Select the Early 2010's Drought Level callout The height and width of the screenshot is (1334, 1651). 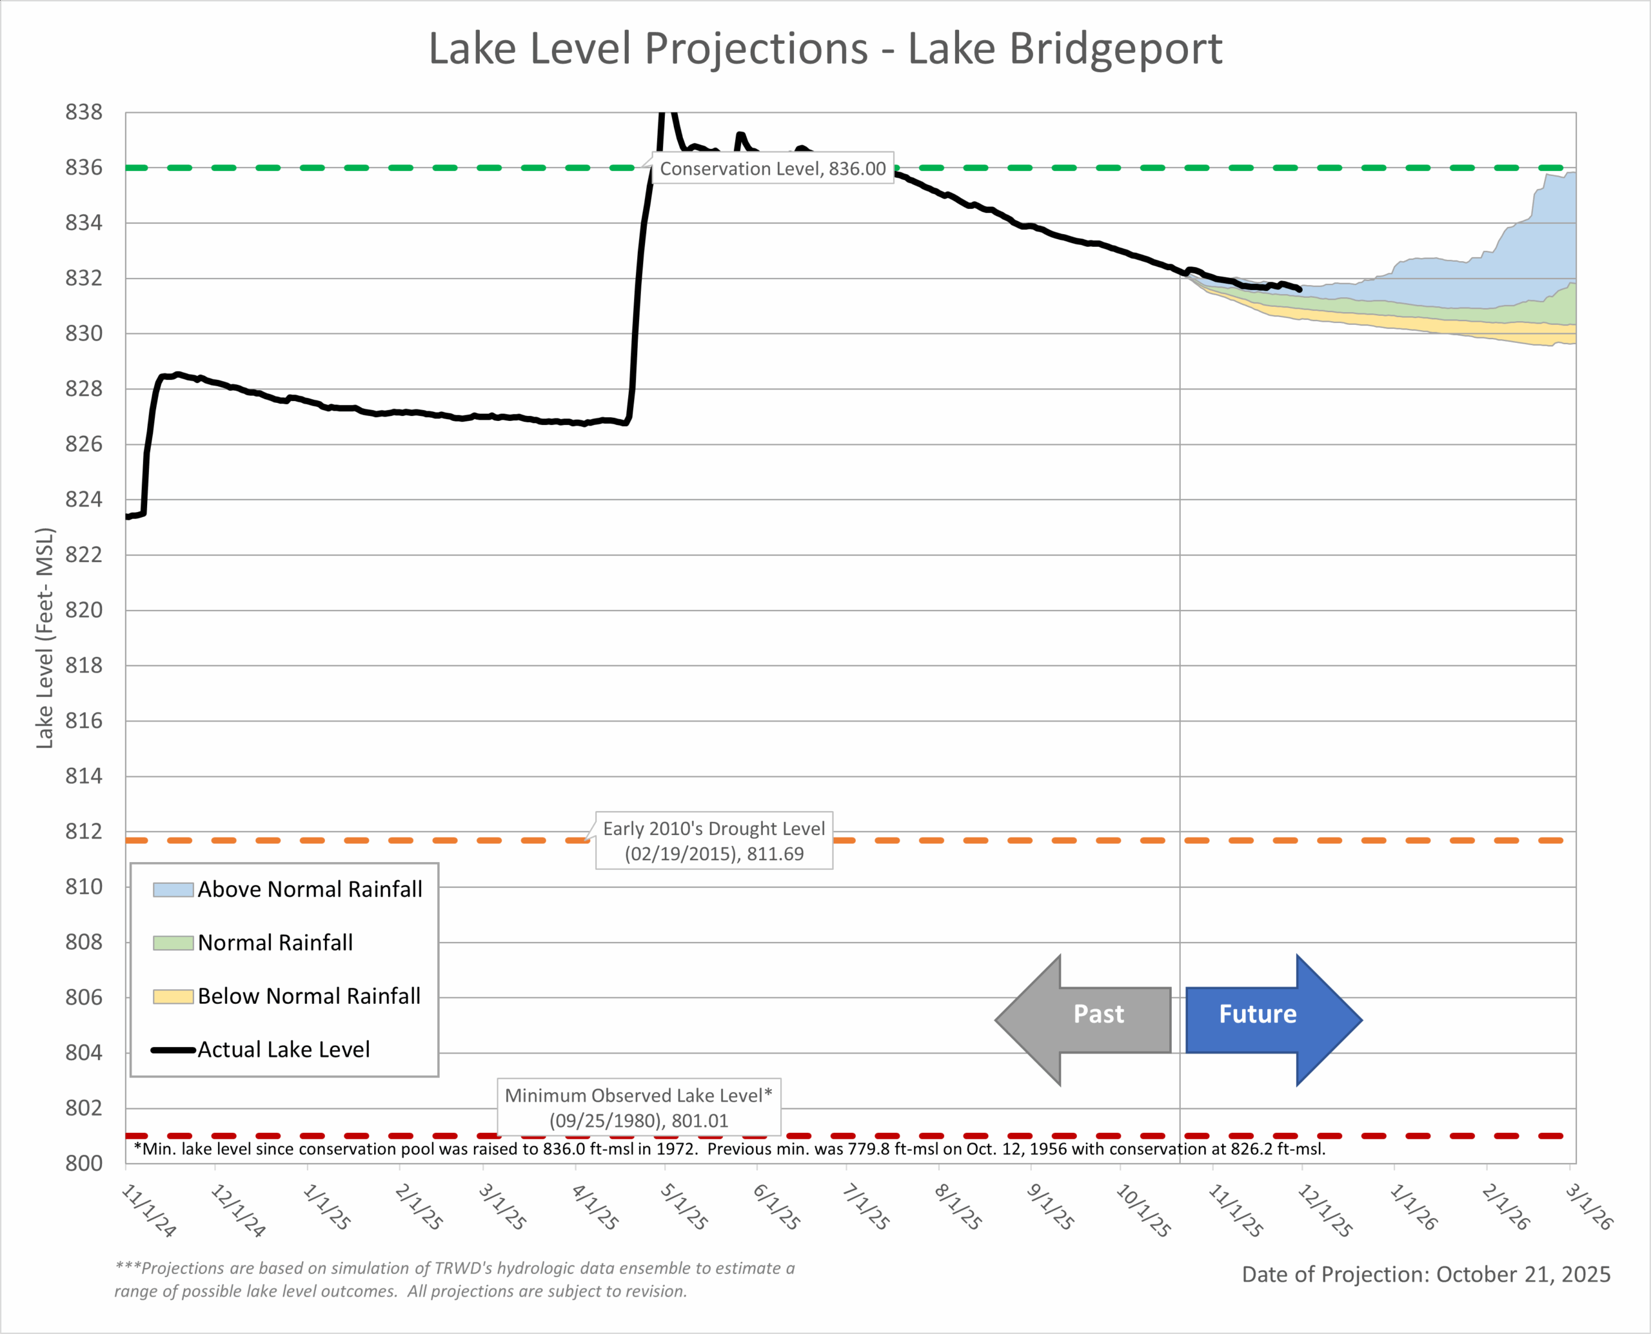[714, 841]
